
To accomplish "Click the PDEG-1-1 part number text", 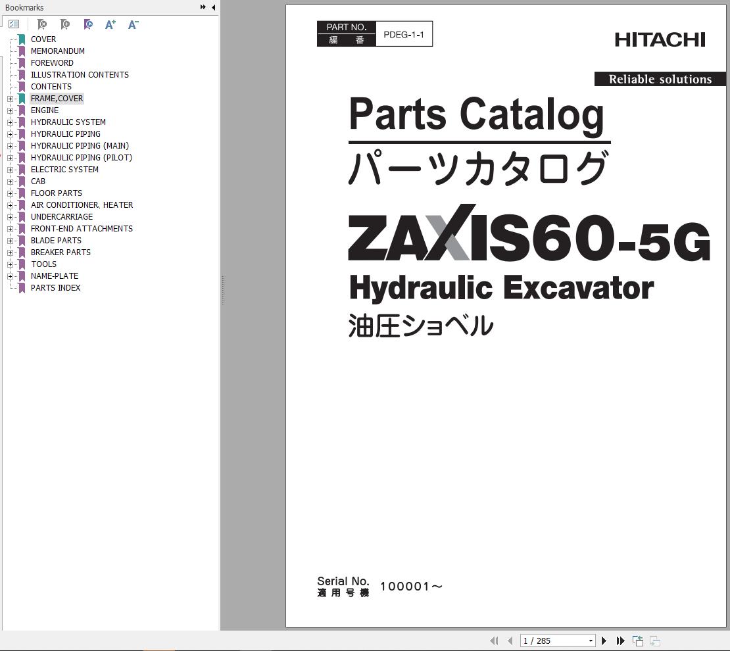I will [404, 34].
